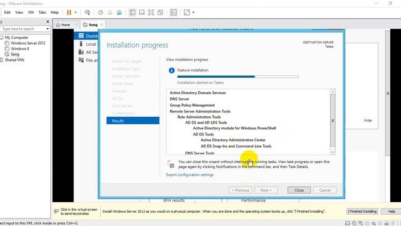Select My Computer in the library tree
The image size is (401, 226).
[16, 38]
